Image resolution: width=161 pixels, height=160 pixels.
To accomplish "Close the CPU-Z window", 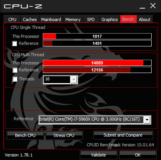I will [153, 6].
